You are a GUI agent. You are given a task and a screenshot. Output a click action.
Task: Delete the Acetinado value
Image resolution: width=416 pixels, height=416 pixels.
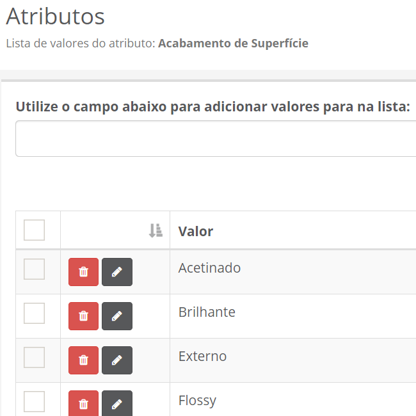coord(83,272)
